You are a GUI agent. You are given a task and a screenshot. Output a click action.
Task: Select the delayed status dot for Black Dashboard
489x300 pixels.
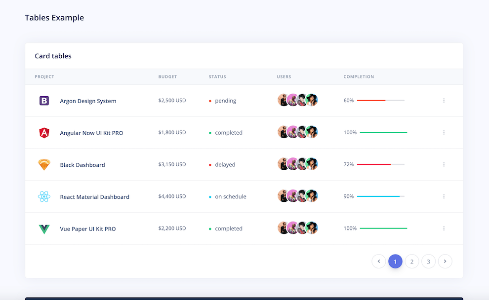(x=210, y=164)
